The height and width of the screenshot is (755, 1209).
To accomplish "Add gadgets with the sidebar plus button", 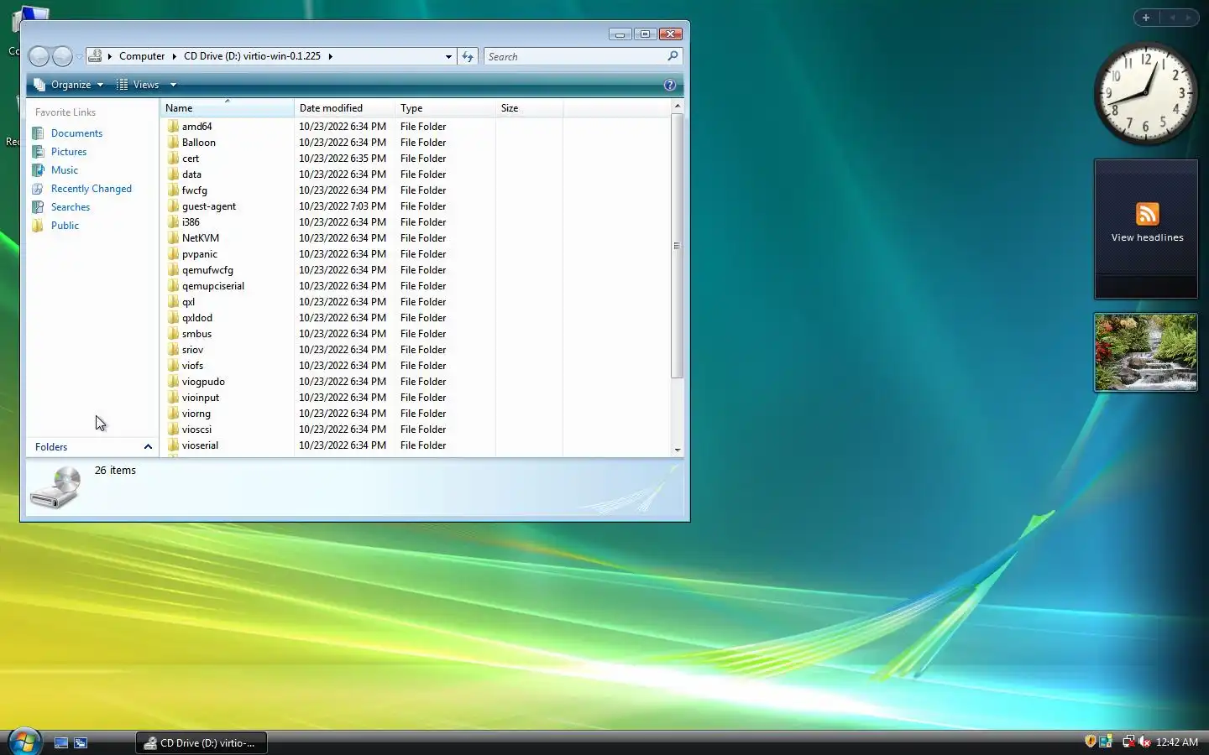I will coord(1145,17).
